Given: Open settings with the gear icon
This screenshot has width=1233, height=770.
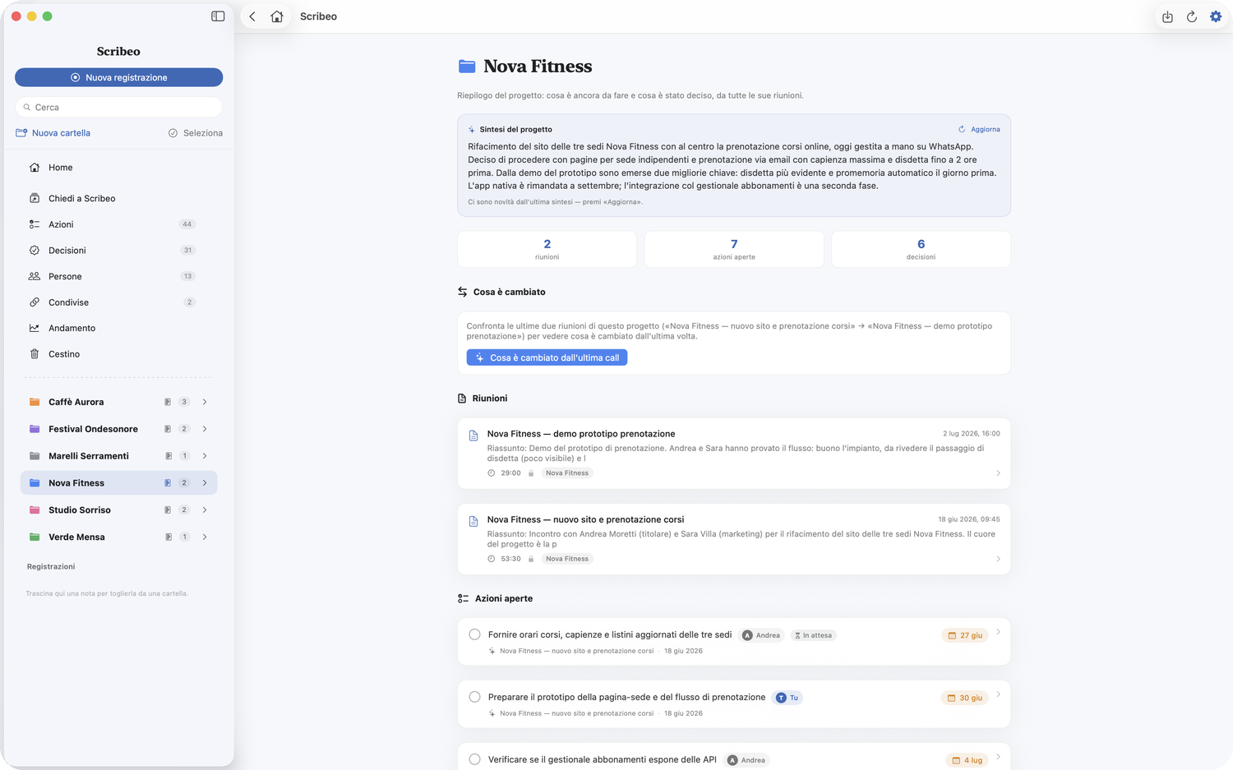Looking at the screenshot, I should (x=1216, y=16).
